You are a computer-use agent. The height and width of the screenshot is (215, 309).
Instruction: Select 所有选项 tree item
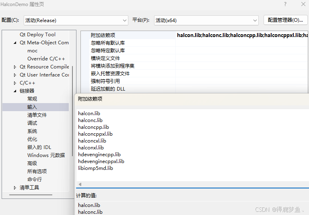click(37, 172)
